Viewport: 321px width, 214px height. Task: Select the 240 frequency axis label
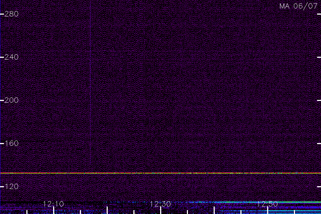click(x=11, y=57)
